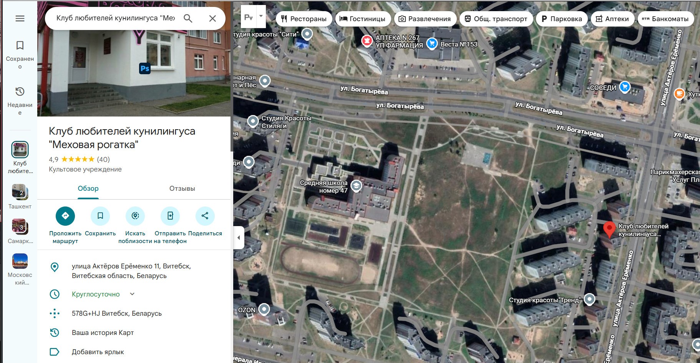Click the Ps Photoshop icon on photo
This screenshot has width=700, height=363.
[x=145, y=68]
